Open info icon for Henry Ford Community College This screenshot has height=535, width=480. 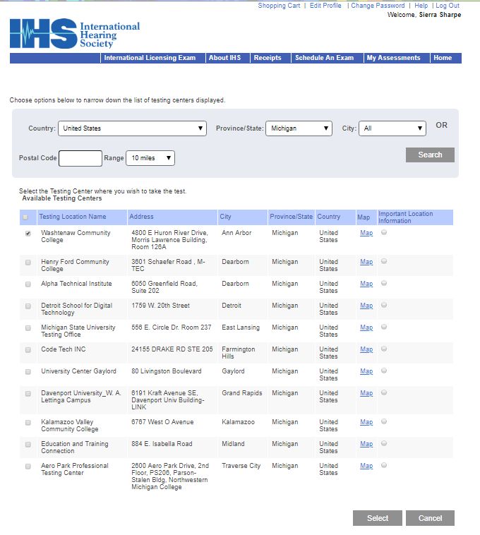[x=384, y=261]
